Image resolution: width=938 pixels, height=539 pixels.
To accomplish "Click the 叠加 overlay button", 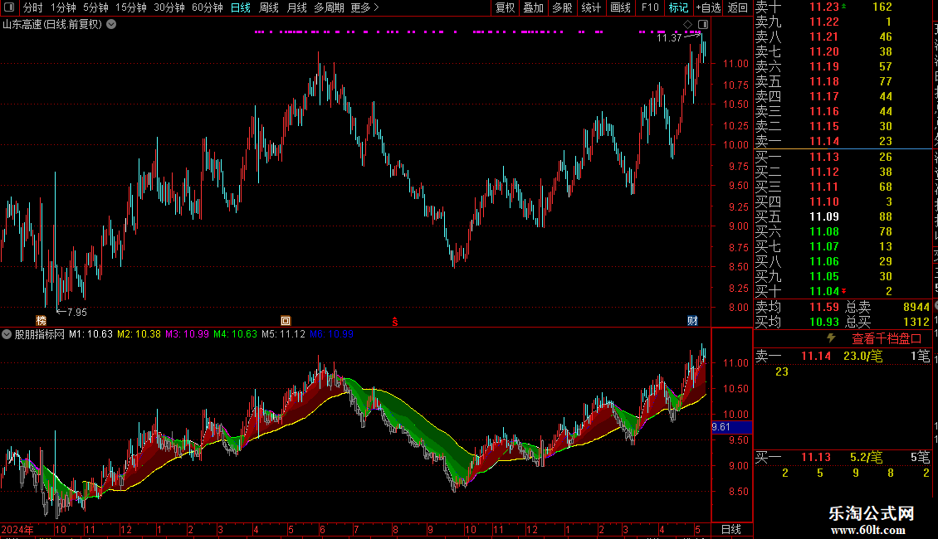I will tap(534, 7).
